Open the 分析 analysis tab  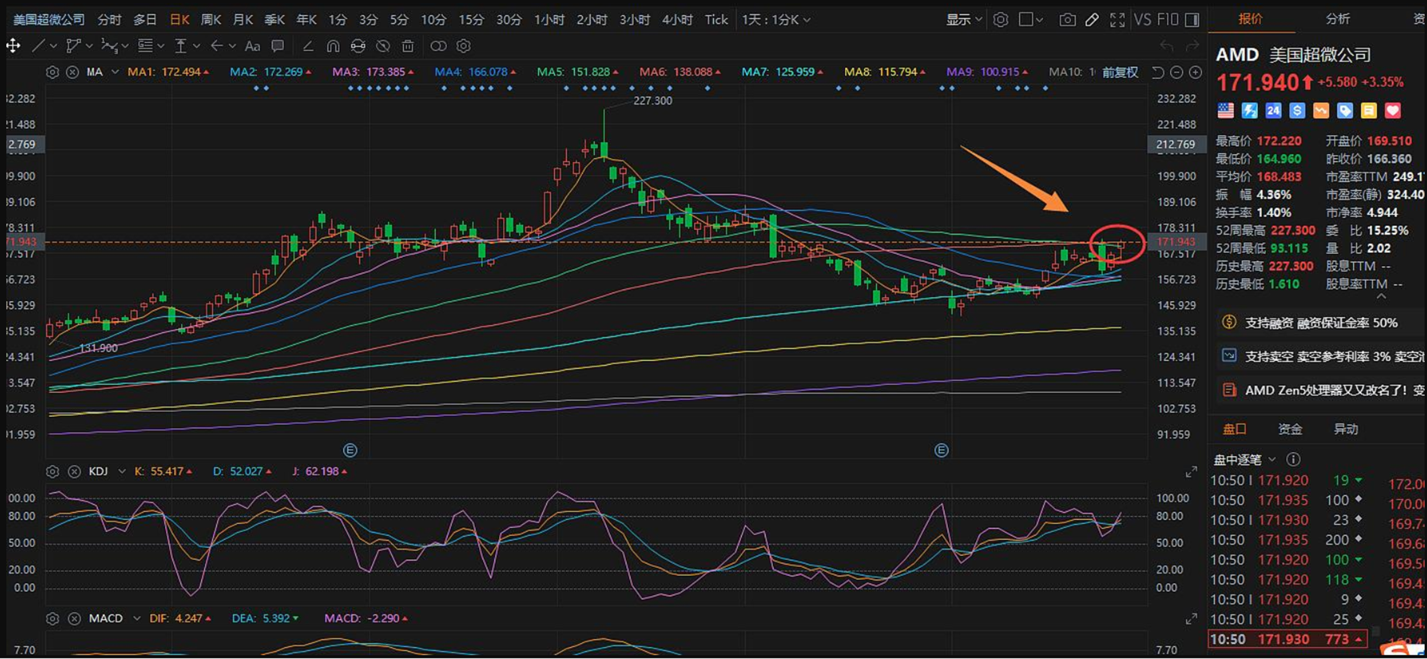pos(1338,19)
